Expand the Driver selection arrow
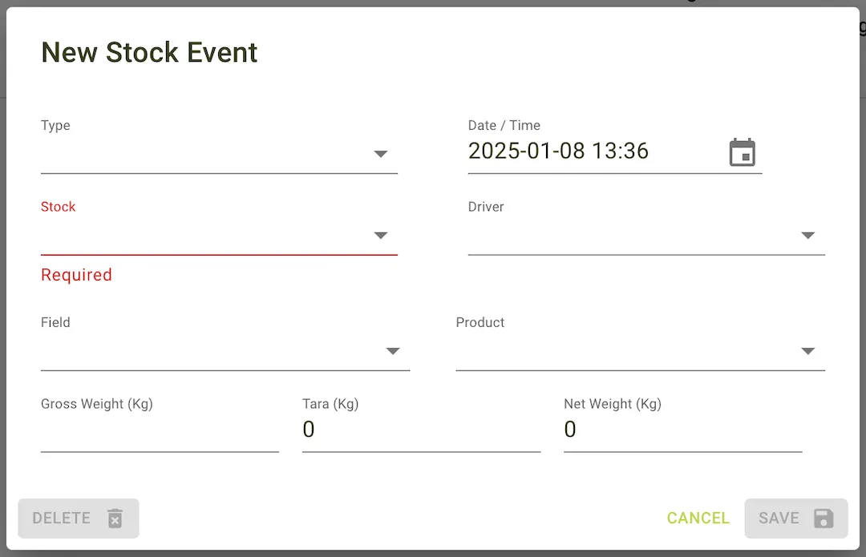The image size is (866, 557). pyautogui.click(x=808, y=236)
